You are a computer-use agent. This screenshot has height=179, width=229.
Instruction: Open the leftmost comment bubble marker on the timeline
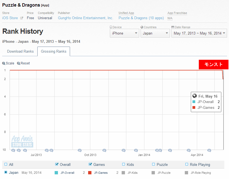(13, 150)
